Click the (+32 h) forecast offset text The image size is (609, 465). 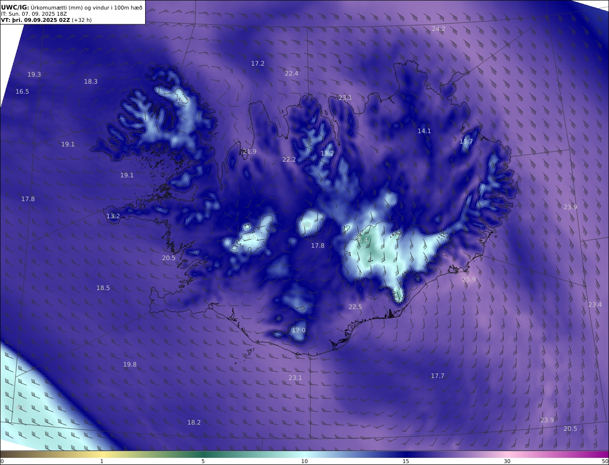point(82,20)
